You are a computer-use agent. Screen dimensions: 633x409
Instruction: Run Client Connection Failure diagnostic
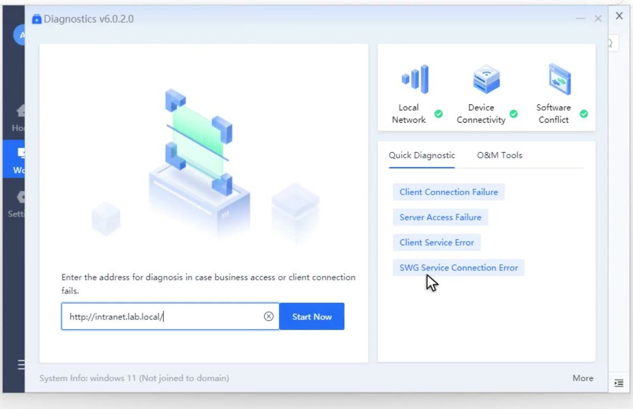pyautogui.click(x=449, y=192)
